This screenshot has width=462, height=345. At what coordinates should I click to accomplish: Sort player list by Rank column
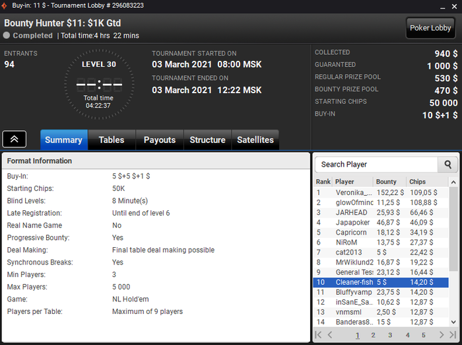coord(323,182)
